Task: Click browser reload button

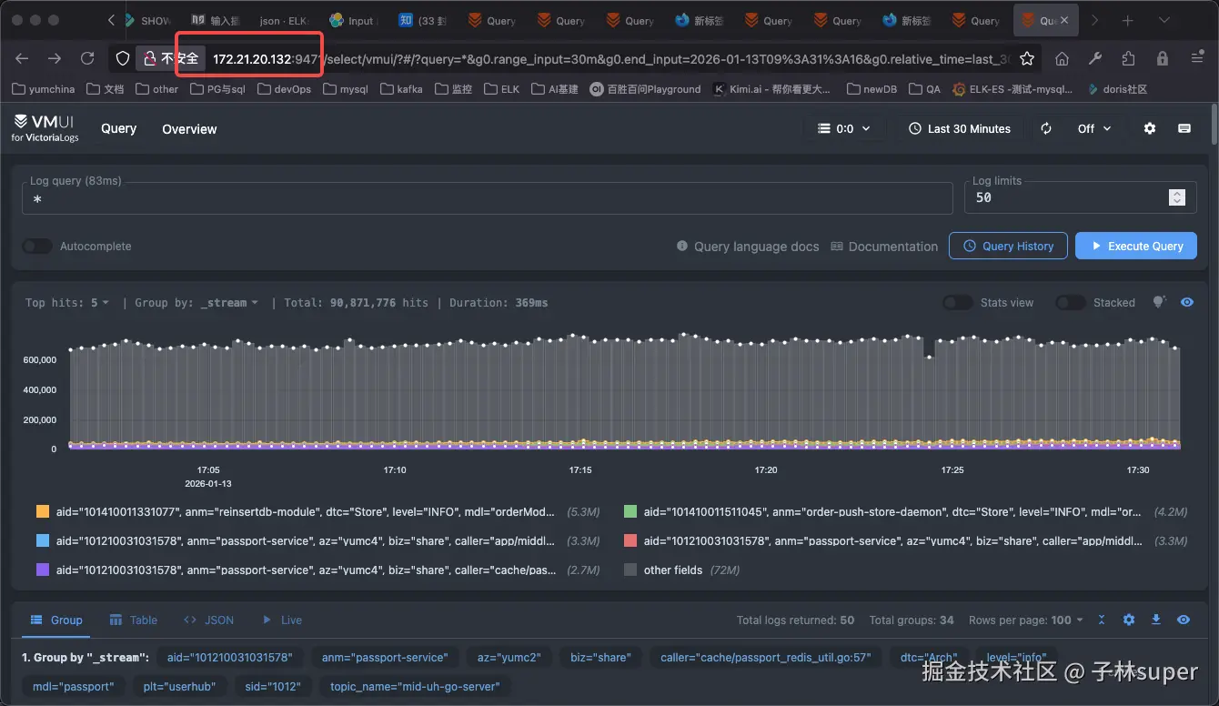Action: tap(87, 58)
